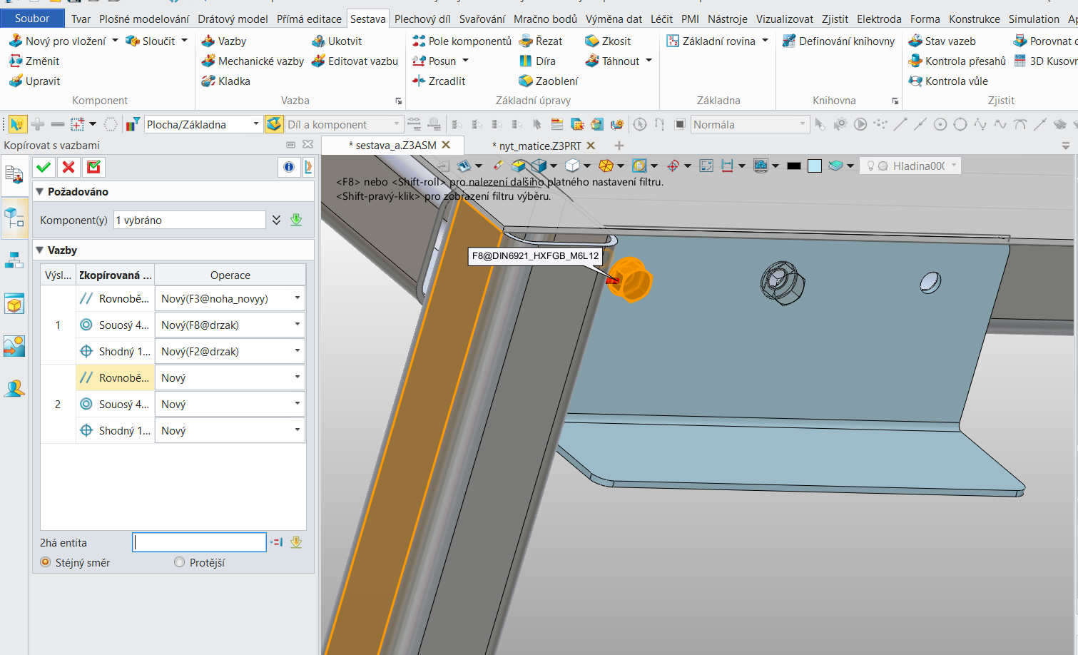Open the Plocha/Základna filter dropdown

pos(255,125)
